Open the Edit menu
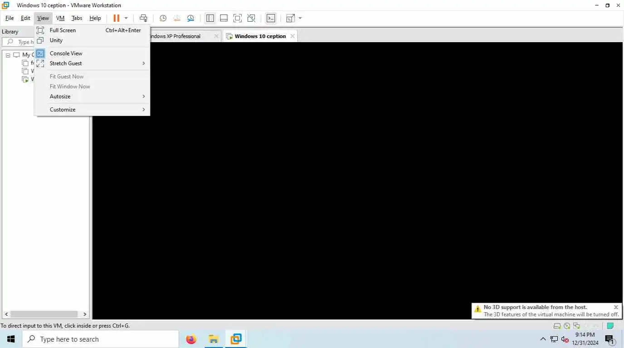The height and width of the screenshot is (348, 624). (x=25, y=18)
